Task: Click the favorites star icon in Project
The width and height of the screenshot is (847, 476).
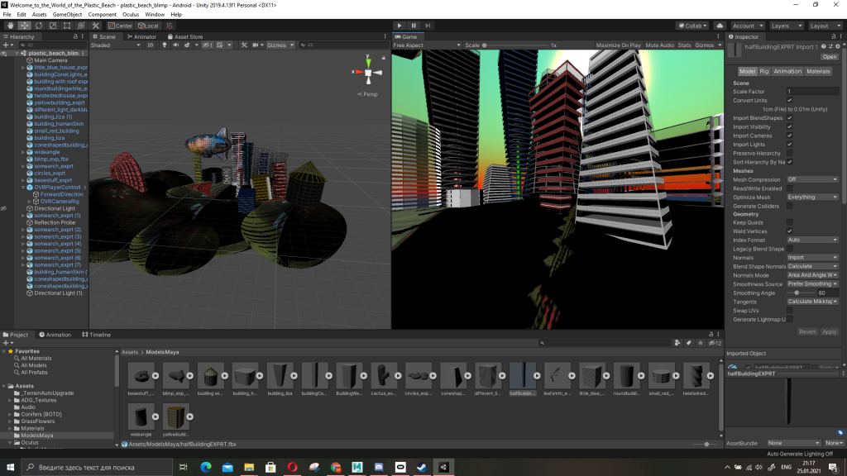Action: click(701, 343)
